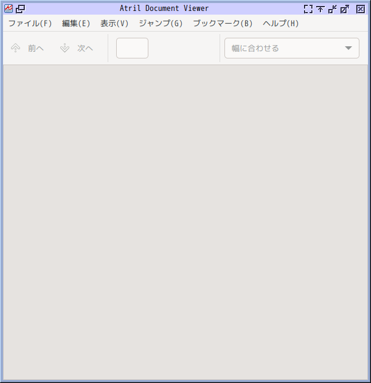Maximize the window with the expand arrow icon

[x=345, y=9]
